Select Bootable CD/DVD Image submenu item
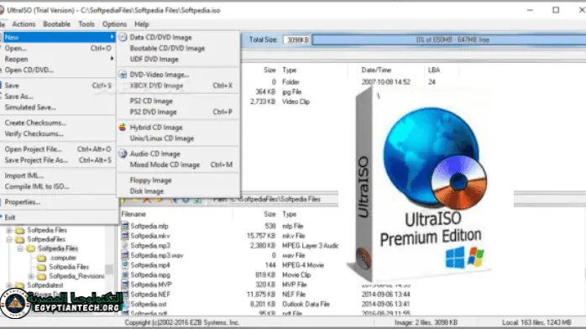The height and width of the screenshot is (329, 586). tap(178, 48)
